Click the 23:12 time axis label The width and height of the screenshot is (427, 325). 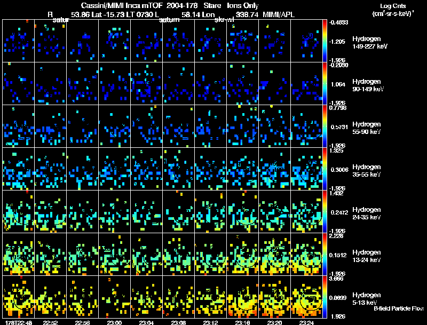click(x=210, y=322)
